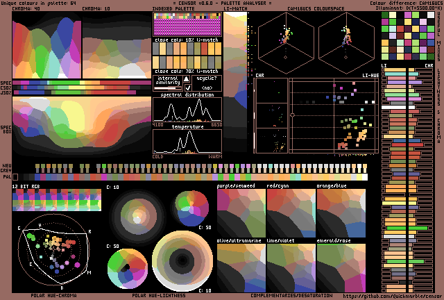Open the chroma 40 hue-lightness colour map
Screen dimensions: 444x300
tap(46, 45)
